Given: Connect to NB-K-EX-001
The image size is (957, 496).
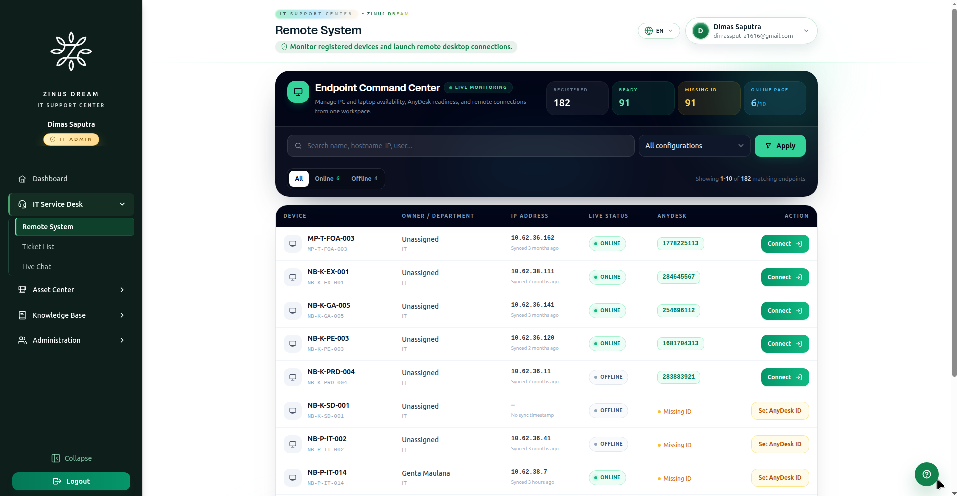Looking at the screenshot, I should [x=785, y=277].
